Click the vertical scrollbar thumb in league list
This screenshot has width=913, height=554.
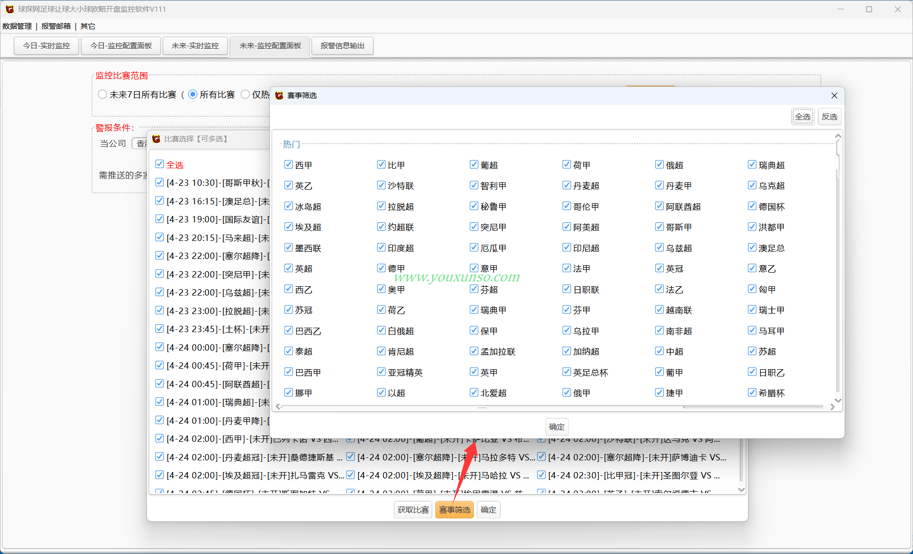coord(838,148)
